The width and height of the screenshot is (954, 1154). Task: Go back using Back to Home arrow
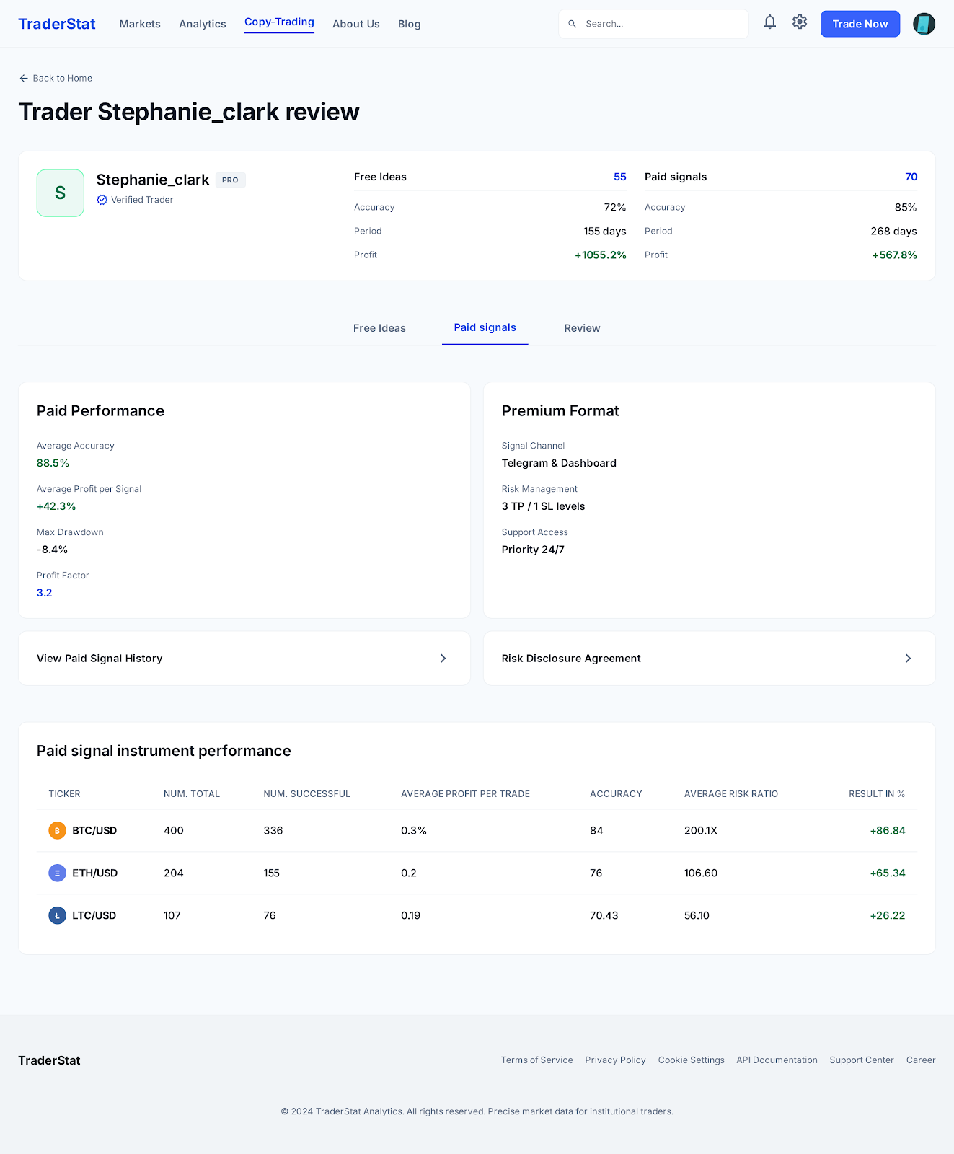point(24,78)
